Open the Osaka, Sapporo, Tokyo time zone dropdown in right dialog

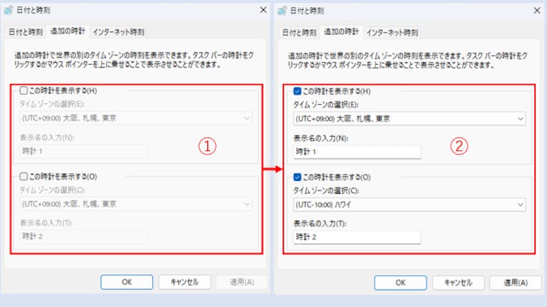coord(410,119)
